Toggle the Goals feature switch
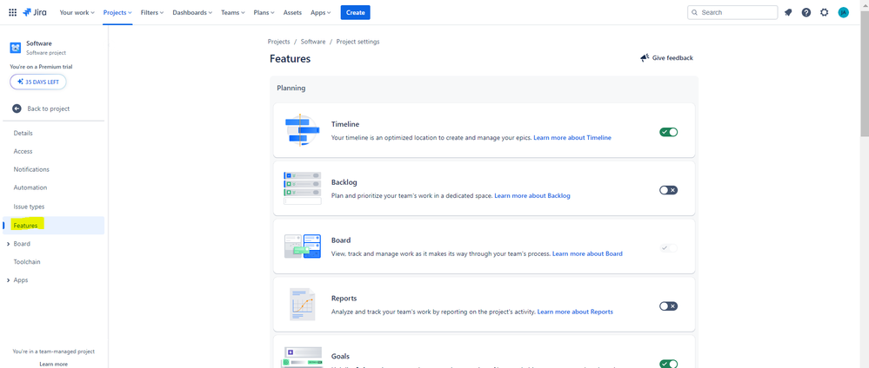The image size is (869, 368). (x=668, y=364)
